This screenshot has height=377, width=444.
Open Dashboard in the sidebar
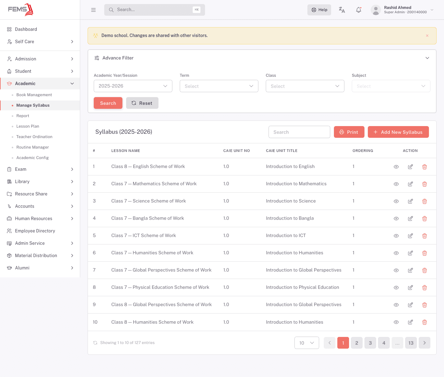coord(40,29)
